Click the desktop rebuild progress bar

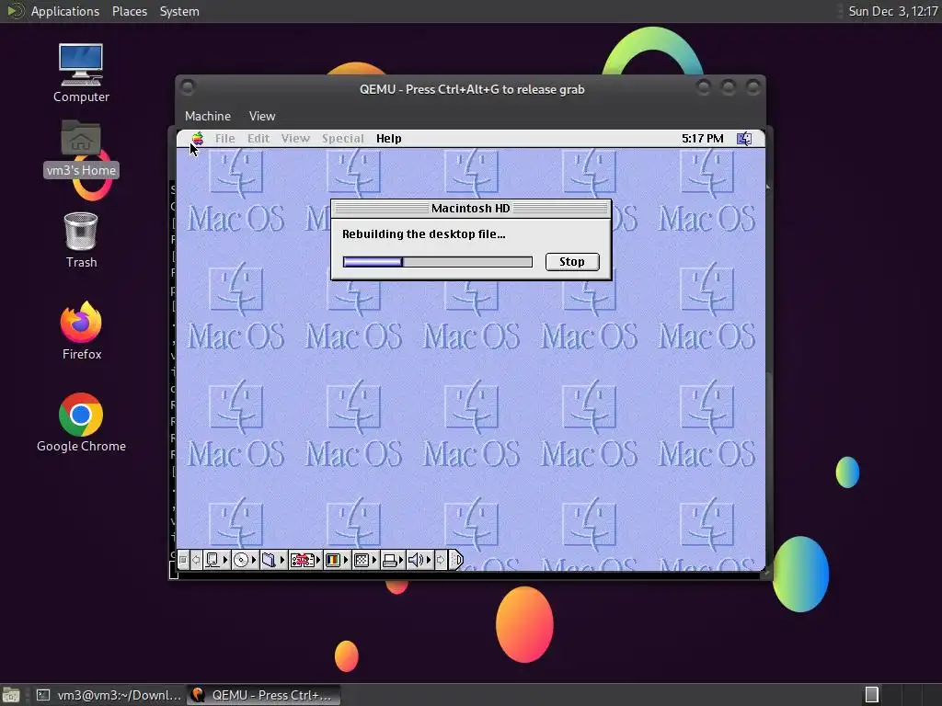click(437, 262)
